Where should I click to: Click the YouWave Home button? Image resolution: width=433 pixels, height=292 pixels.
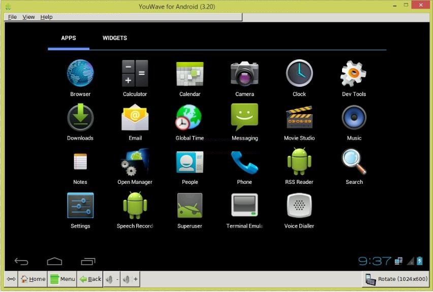click(x=33, y=279)
